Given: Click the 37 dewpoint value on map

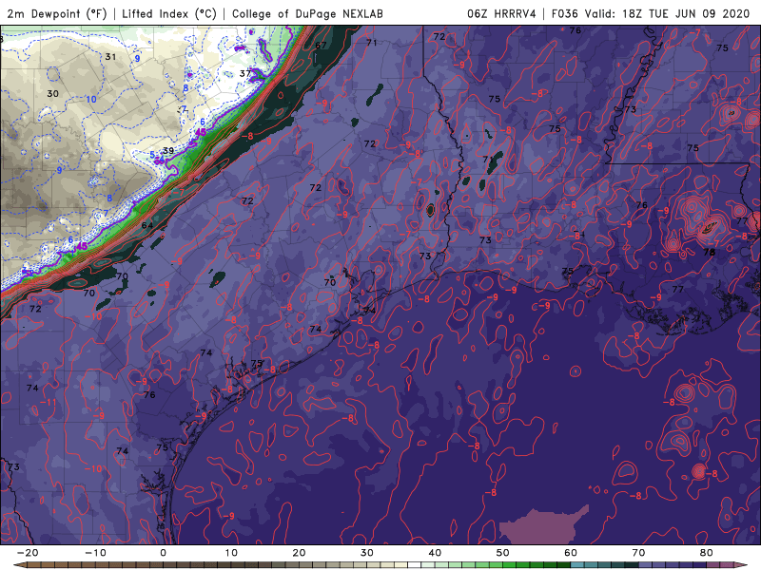Looking at the screenshot, I should pyautogui.click(x=245, y=73).
